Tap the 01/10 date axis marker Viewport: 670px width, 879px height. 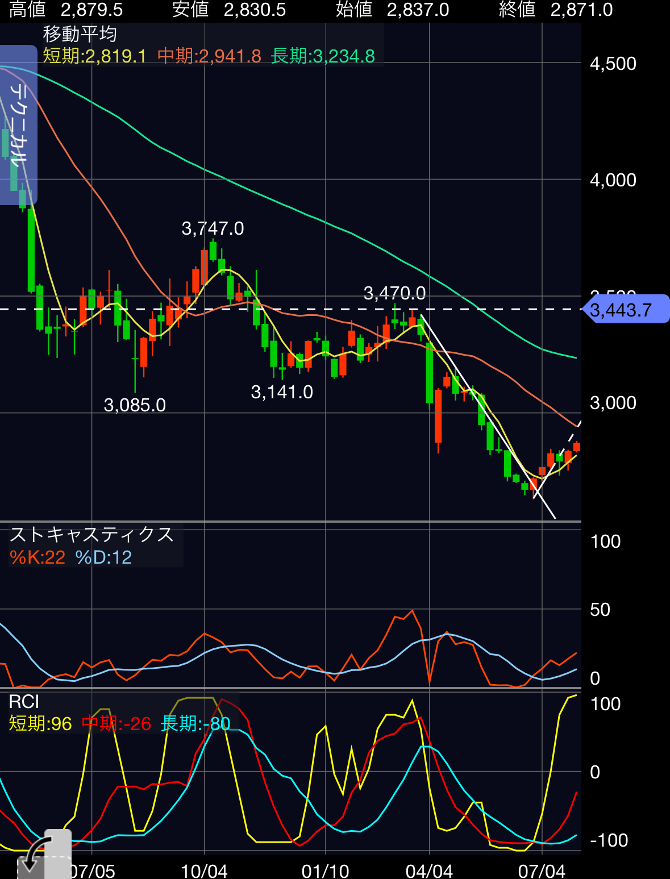pos(325,870)
